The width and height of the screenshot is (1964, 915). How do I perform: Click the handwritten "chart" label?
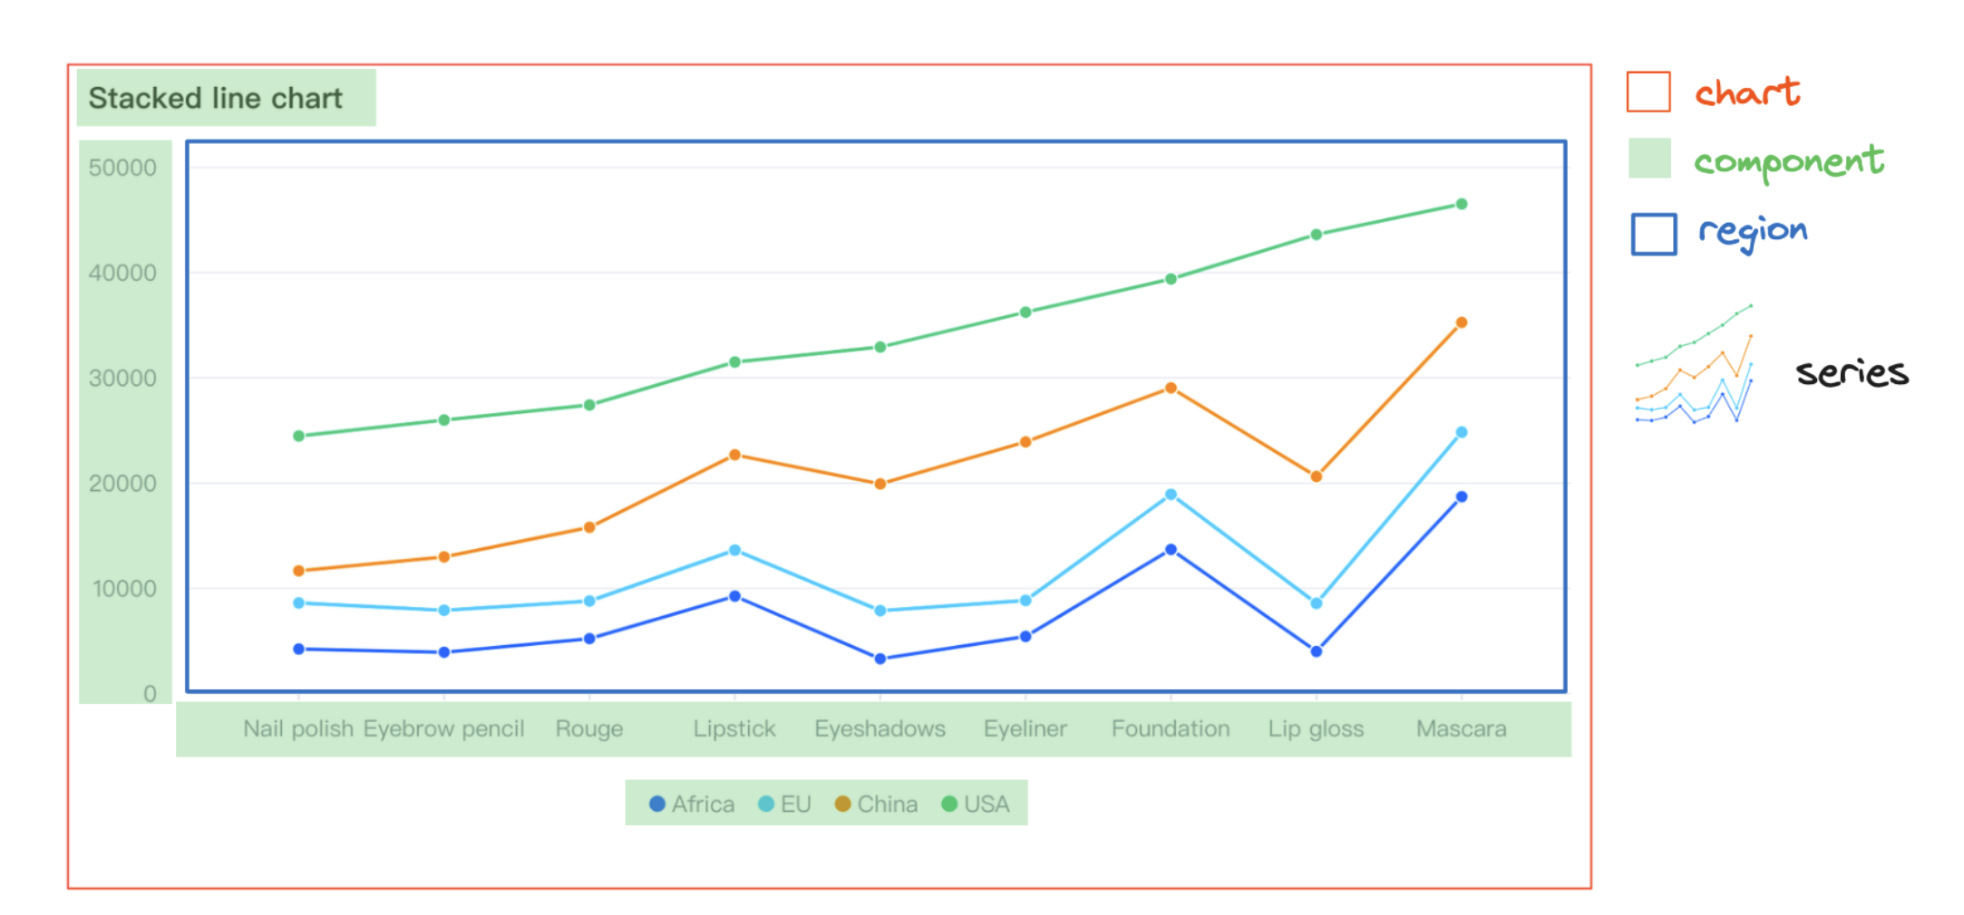tap(1747, 91)
